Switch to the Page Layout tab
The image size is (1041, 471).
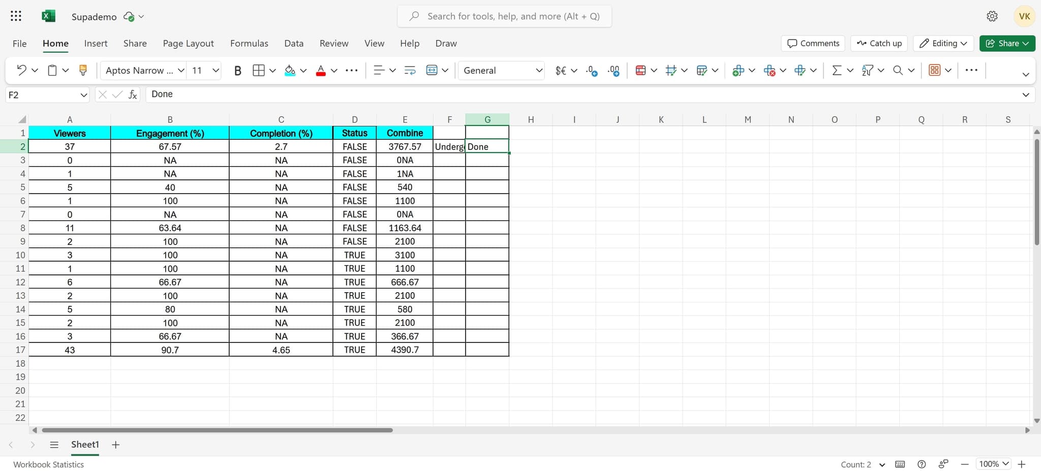(x=188, y=43)
